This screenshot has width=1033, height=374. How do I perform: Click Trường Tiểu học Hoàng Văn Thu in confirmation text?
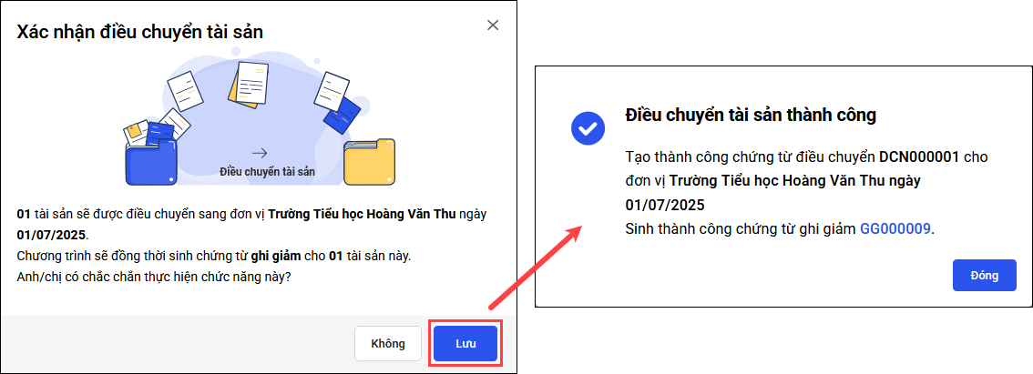(x=362, y=215)
